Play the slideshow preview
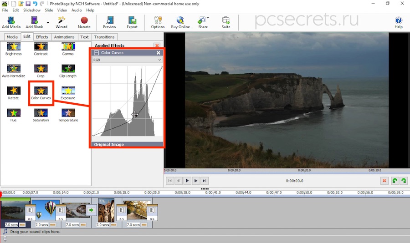This screenshot has width=410, height=243. pos(187,181)
